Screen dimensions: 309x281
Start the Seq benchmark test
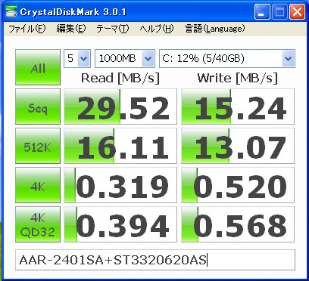coord(38,107)
